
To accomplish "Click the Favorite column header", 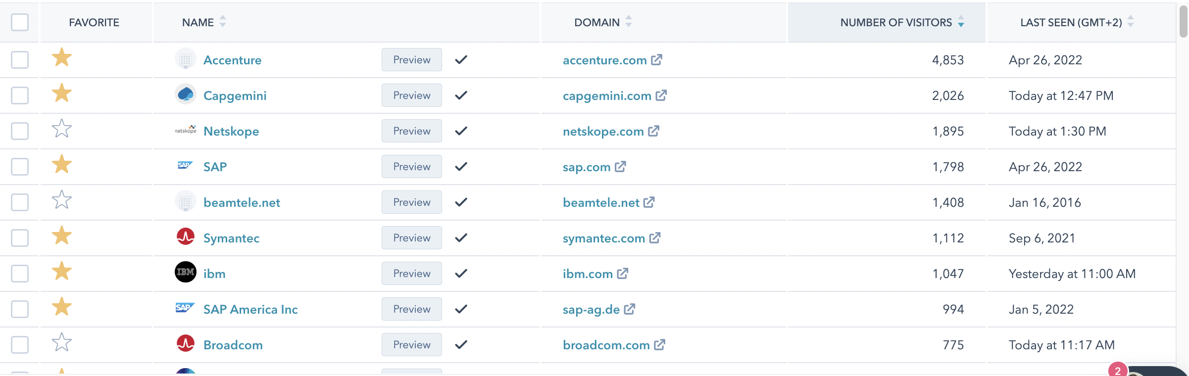I will [94, 22].
